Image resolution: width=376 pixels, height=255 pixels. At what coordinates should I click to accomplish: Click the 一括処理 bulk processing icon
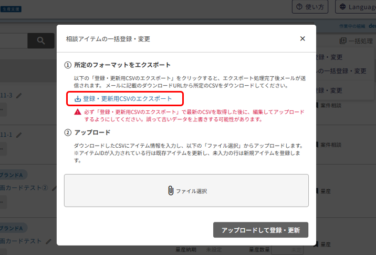pos(343,40)
